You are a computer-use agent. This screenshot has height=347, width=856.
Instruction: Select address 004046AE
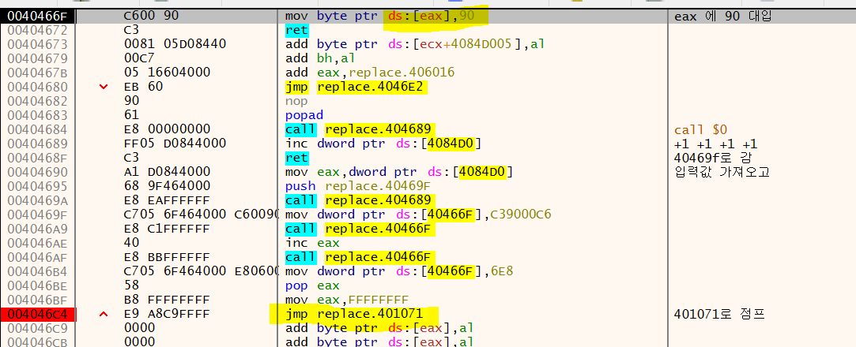coord(38,243)
